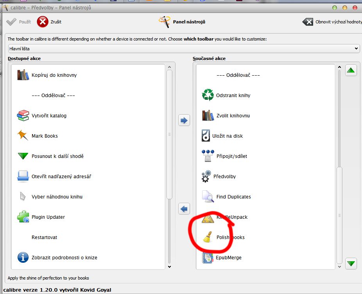The width and height of the screenshot is (362, 294).
Task: Click the green window button in title bar
Action: (335, 8)
